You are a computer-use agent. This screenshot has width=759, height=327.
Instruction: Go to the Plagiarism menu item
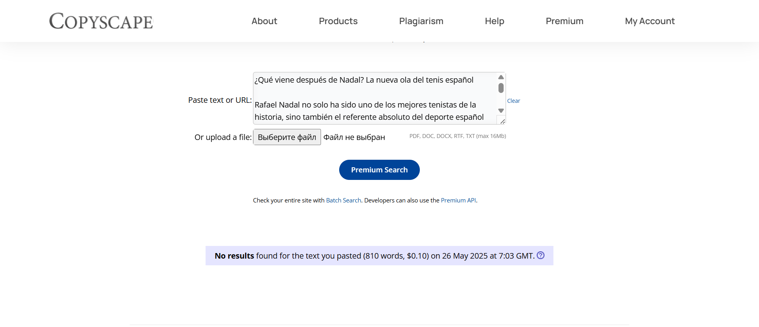tap(421, 21)
